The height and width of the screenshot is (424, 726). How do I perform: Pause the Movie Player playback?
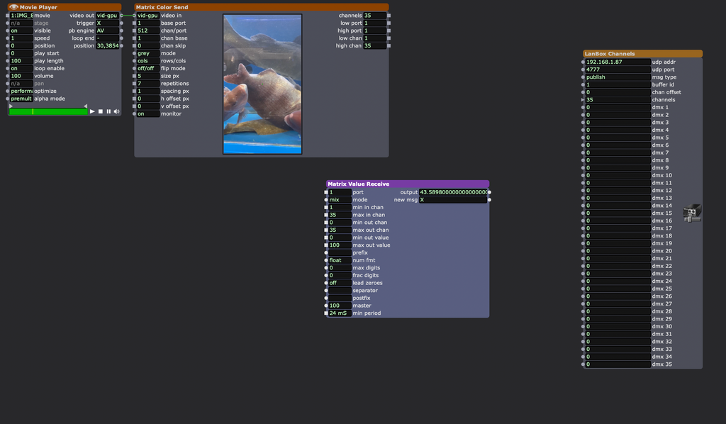108,111
